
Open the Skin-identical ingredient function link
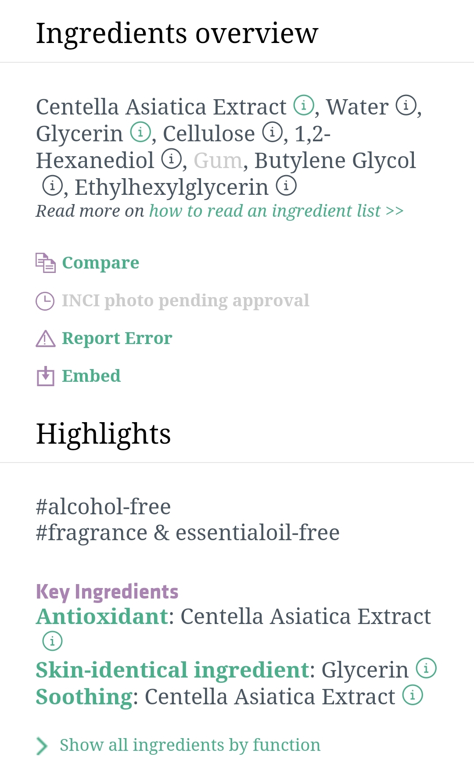pyautogui.click(x=172, y=670)
